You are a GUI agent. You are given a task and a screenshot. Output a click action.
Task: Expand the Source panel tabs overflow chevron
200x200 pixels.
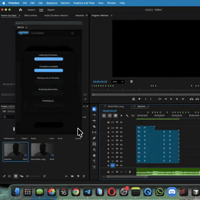(x=86, y=15)
